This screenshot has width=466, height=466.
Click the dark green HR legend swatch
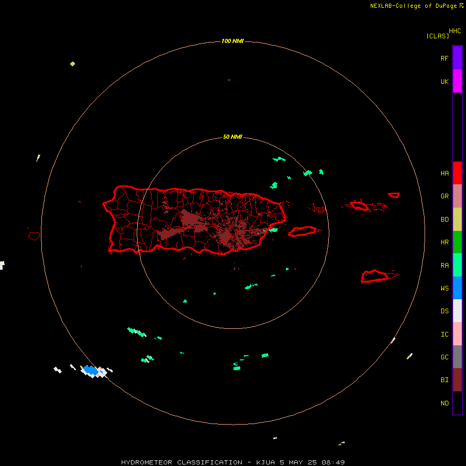tap(457, 242)
